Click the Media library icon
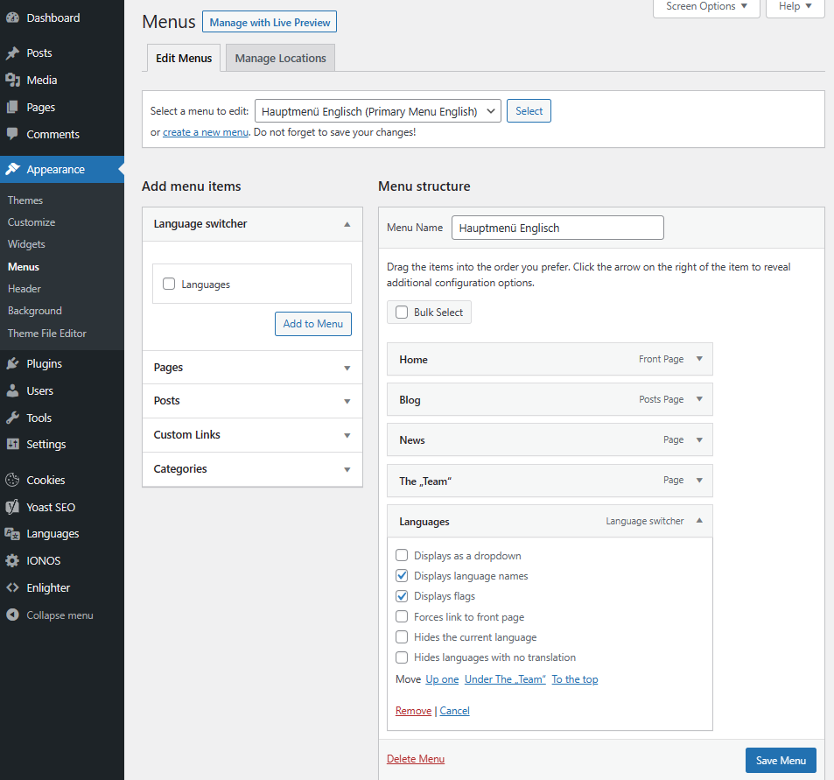Image resolution: width=834 pixels, height=780 pixels. (12, 81)
